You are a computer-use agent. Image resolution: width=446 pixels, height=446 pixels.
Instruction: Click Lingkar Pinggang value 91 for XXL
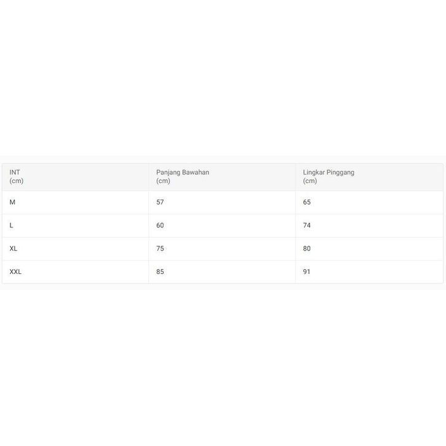pyautogui.click(x=307, y=272)
